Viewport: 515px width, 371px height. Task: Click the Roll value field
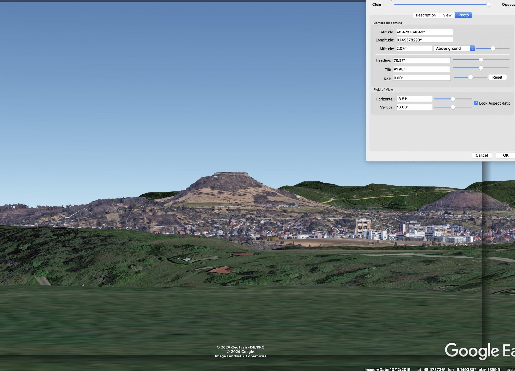421,78
